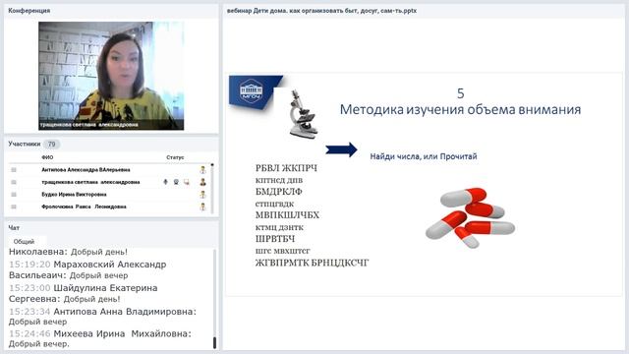The width and height of the screenshot is (629, 354).
Task: Click the university logo on slide
Action: pos(252,91)
